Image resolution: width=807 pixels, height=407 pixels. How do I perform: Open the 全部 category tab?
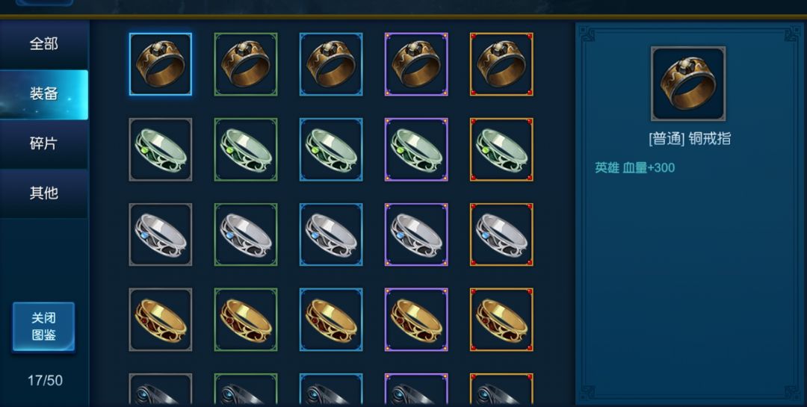pos(44,44)
